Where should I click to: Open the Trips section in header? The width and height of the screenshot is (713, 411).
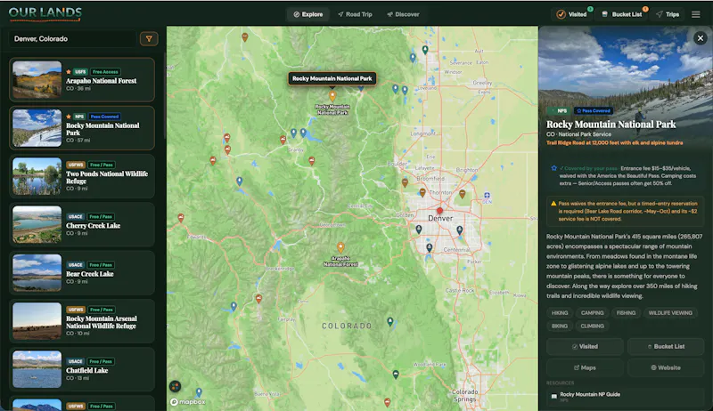[668, 14]
